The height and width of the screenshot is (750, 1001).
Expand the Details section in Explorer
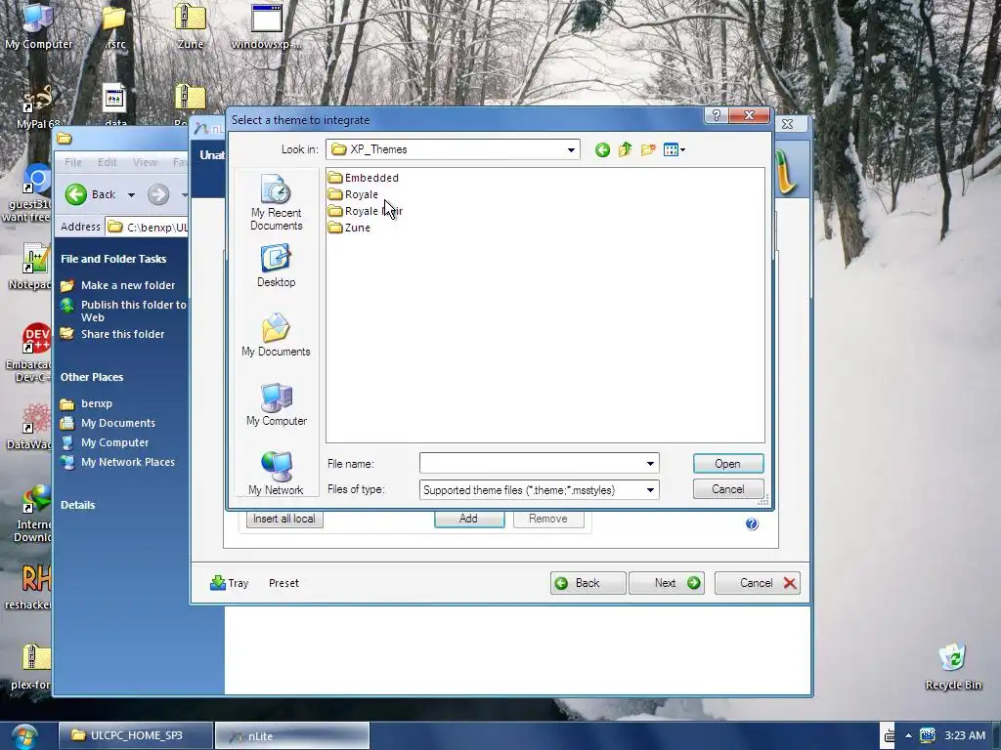click(x=78, y=505)
